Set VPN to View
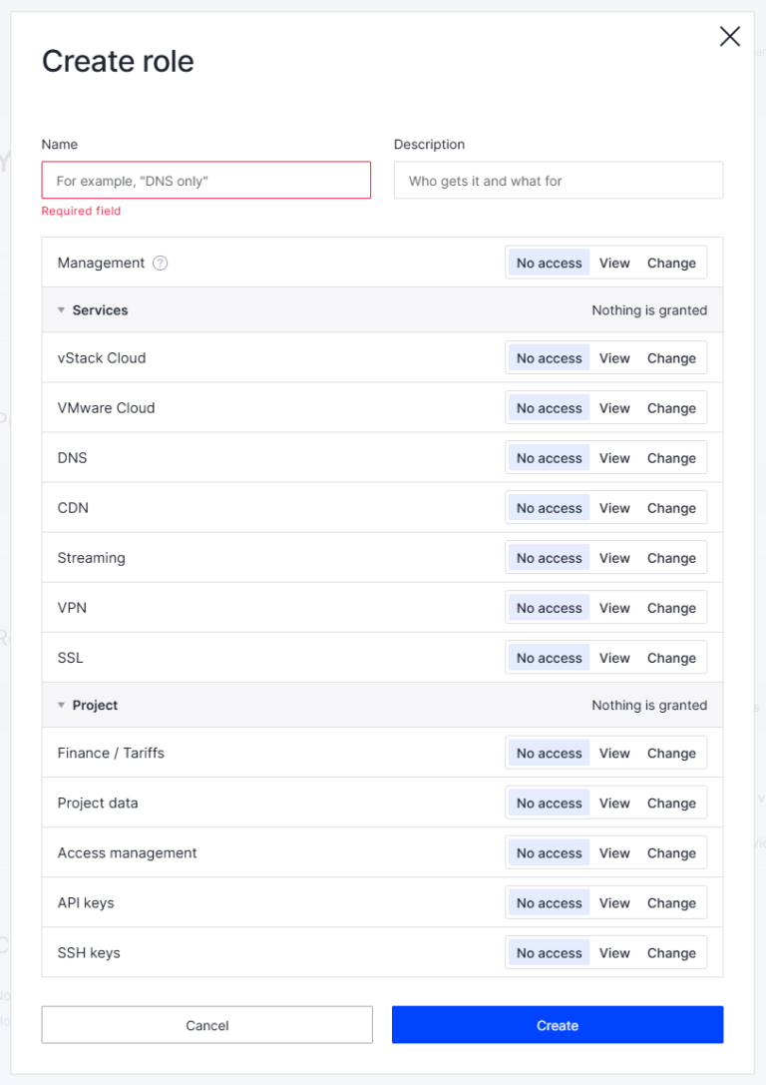 (614, 608)
